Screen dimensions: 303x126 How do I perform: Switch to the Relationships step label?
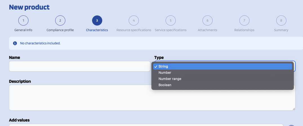[244, 30]
